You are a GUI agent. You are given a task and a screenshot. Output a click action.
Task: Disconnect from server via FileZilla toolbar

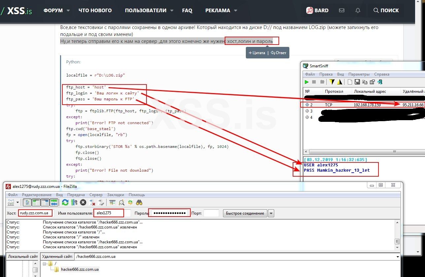pos(92,202)
